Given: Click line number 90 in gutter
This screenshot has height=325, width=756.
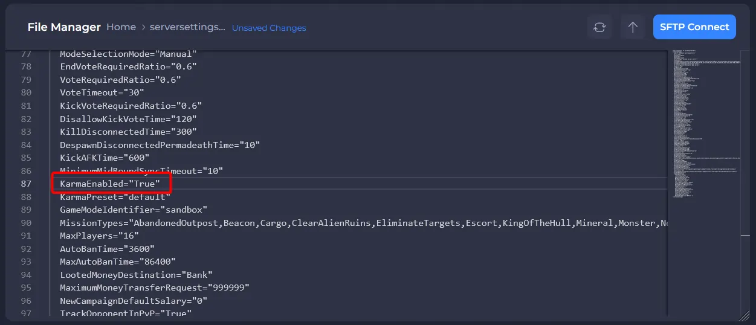Looking at the screenshot, I should [x=26, y=223].
